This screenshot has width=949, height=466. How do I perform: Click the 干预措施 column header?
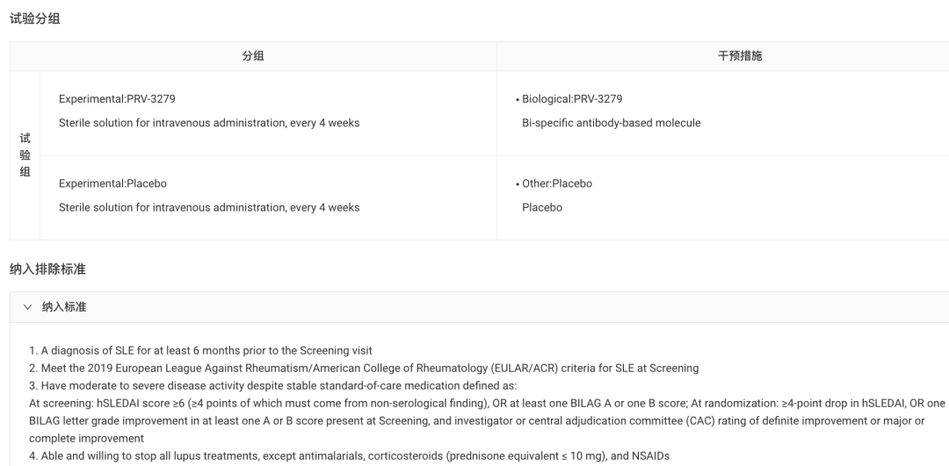740,56
